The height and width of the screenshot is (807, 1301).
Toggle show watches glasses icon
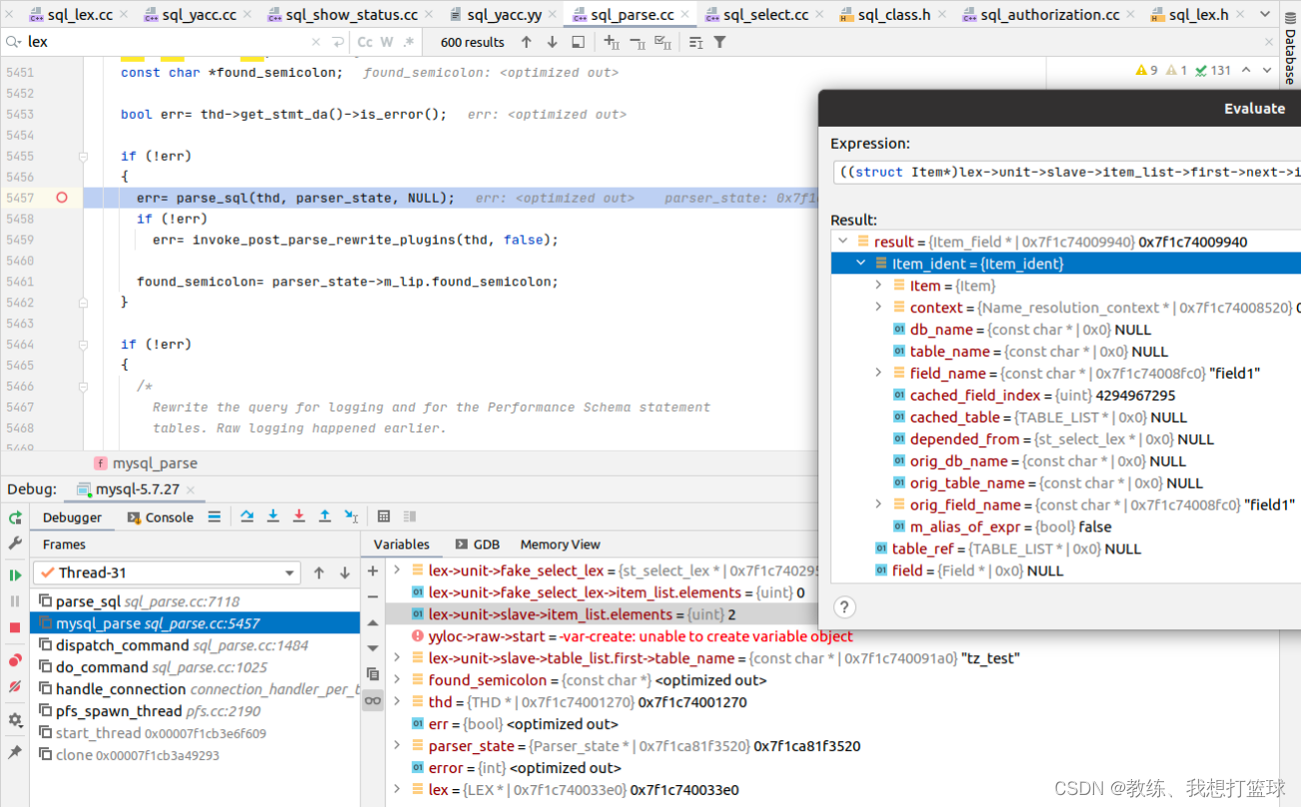373,701
